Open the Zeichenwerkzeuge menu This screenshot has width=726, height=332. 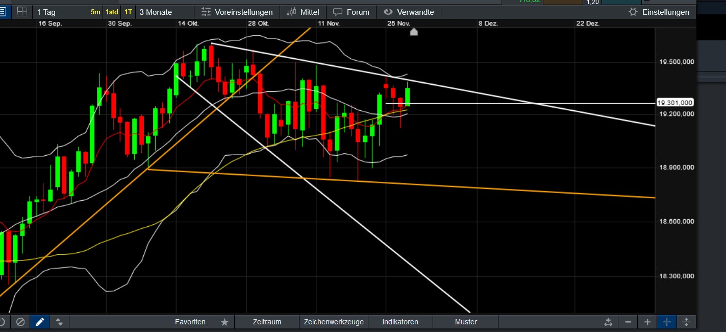pos(334,322)
